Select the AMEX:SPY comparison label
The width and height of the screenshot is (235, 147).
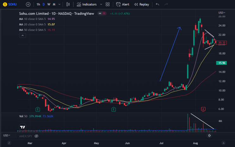coord(26,136)
